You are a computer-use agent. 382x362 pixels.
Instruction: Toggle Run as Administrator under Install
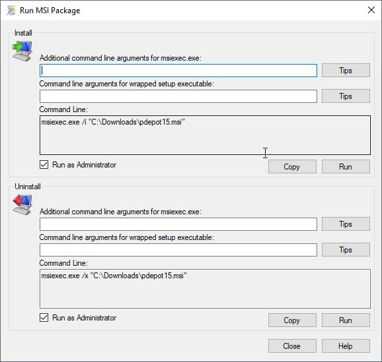[44, 165]
